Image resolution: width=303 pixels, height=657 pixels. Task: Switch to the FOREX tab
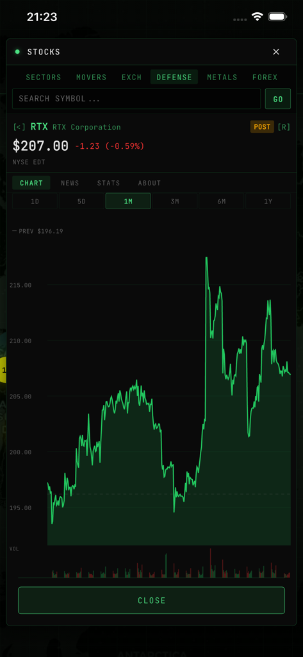(265, 77)
